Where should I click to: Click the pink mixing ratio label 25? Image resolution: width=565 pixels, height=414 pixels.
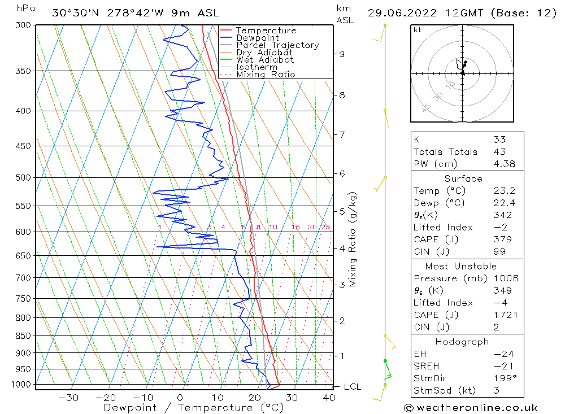[x=326, y=227]
